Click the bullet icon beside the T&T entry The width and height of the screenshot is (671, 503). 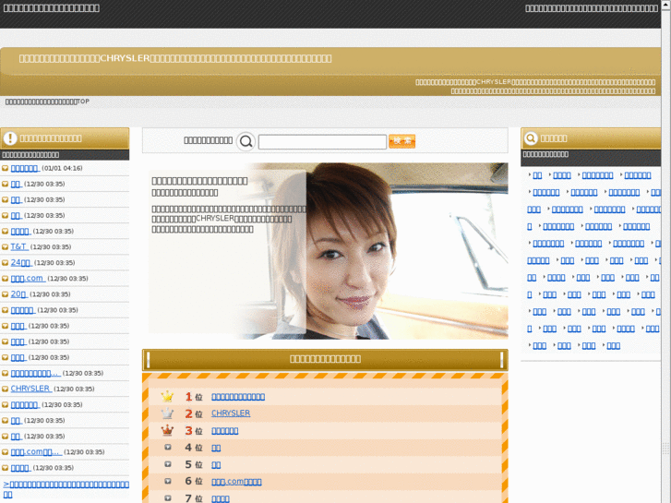(6, 247)
